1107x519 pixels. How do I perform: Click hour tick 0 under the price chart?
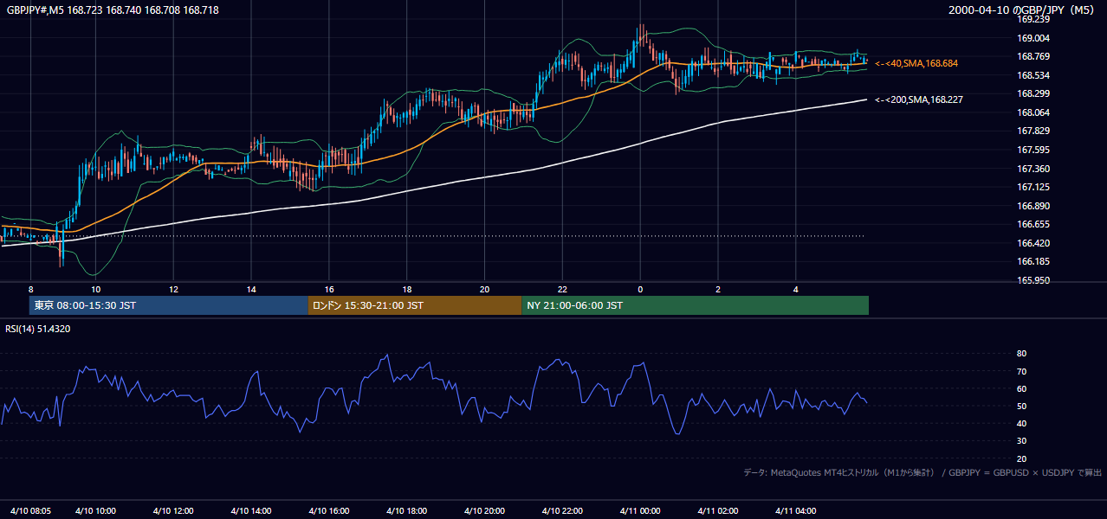(640, 289)
